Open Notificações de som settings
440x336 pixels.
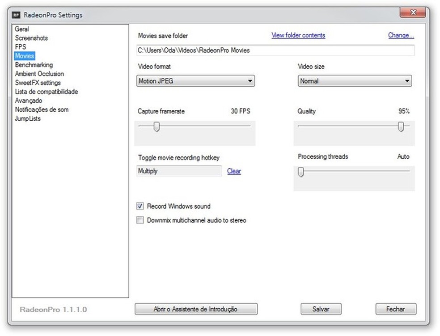[42, 109]
